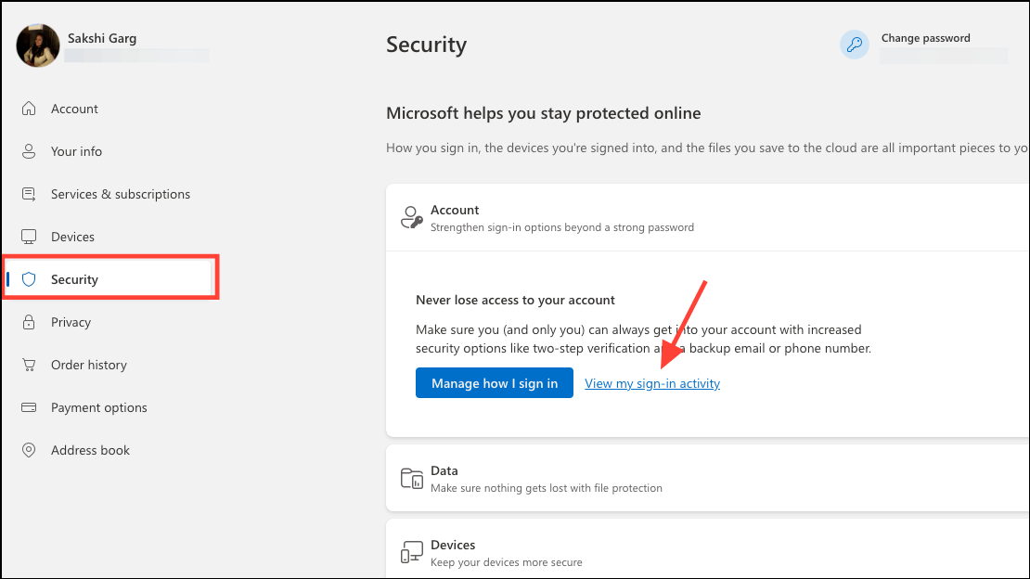
Task: Click the Privacy lock icon
Action: click(30, 322)
